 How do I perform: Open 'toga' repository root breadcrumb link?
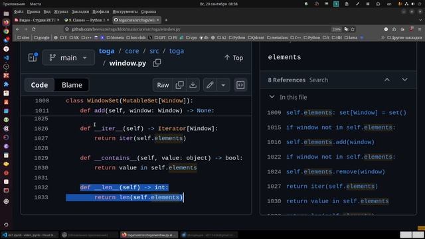tap(106, 51)
